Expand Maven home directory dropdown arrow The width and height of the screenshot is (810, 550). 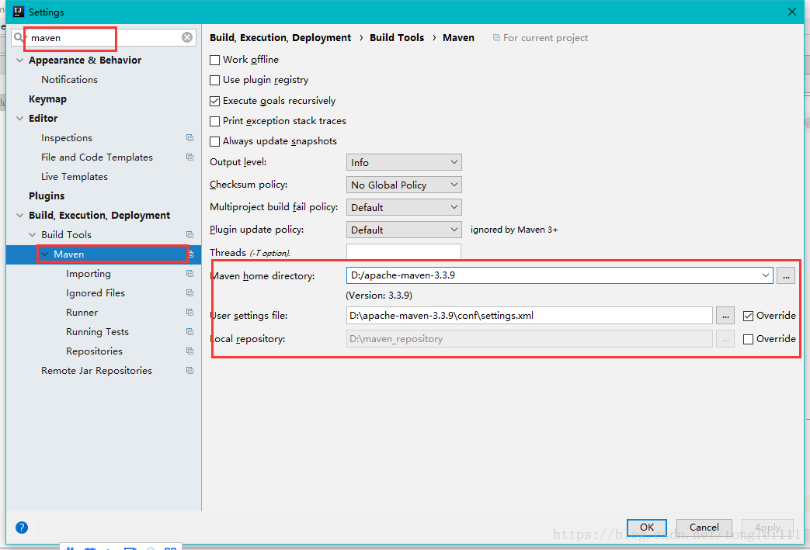point(765,275)
